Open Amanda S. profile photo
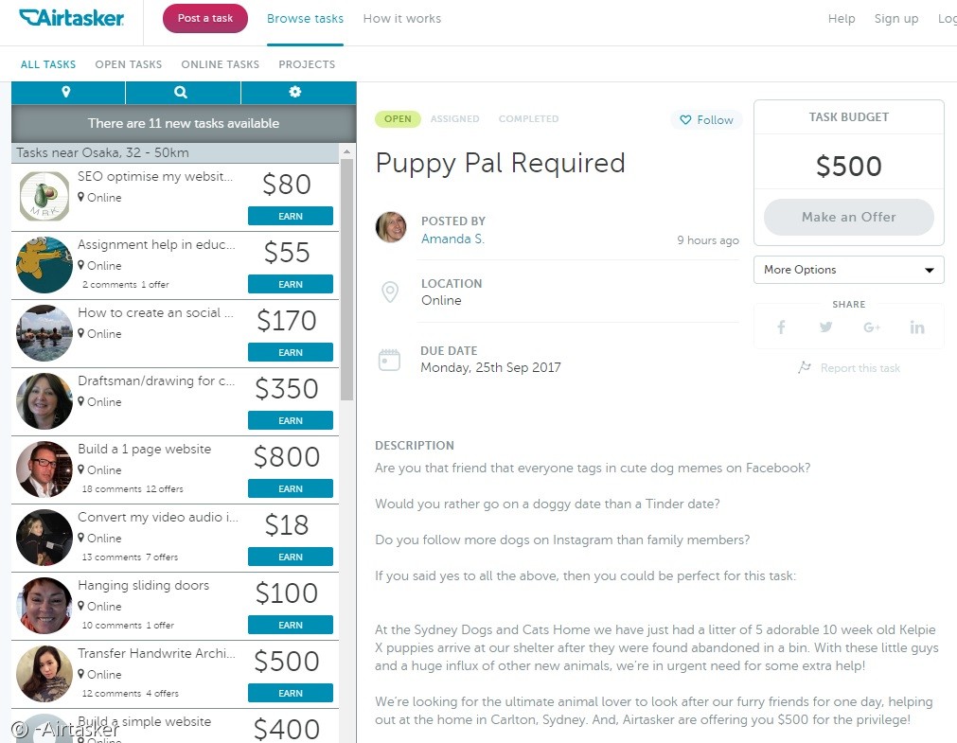This screenshot has width=957, height=743. tap(391, 227)
